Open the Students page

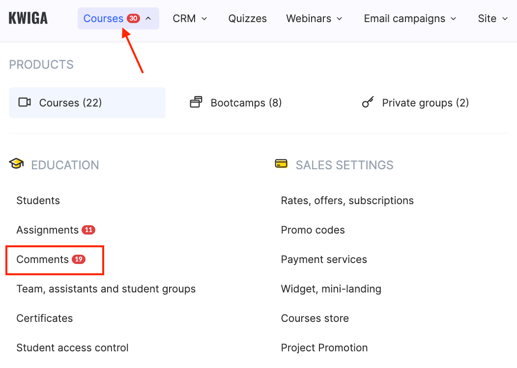coord(38,200)
